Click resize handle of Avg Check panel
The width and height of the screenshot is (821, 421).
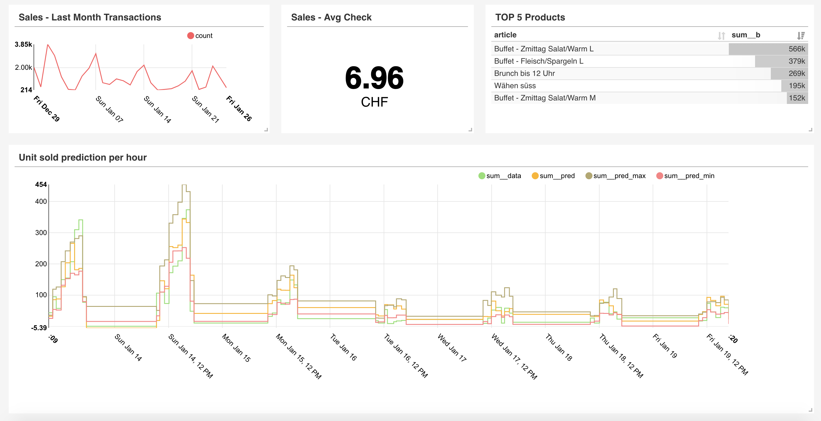click(x=470, y=130)
